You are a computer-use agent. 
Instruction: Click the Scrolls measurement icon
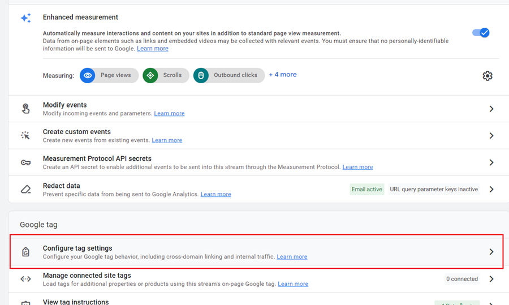tap(150, 75)
